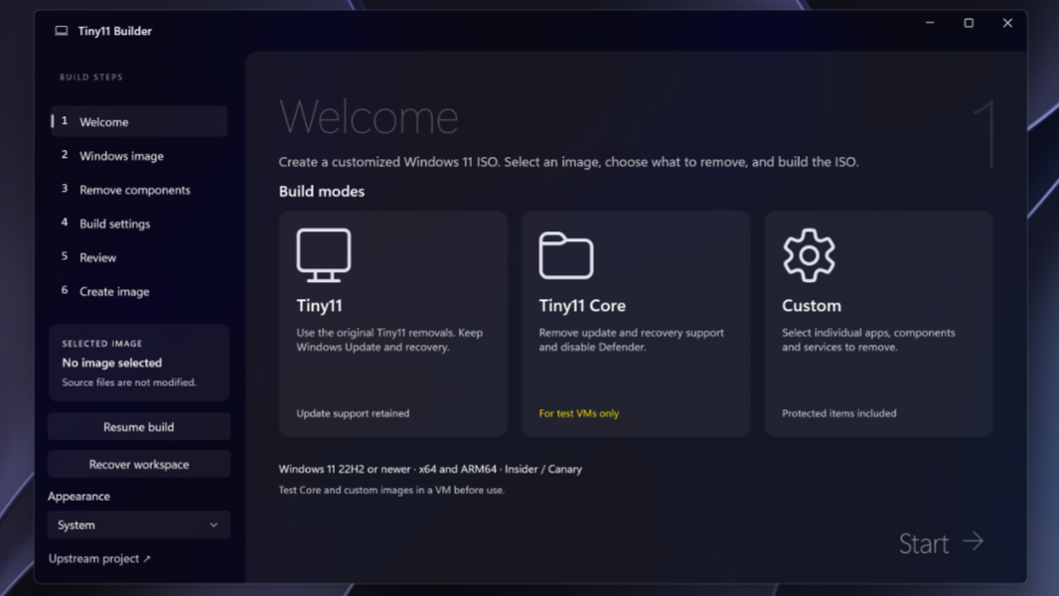The height and width of the screenshot is (596, 1059).
Task: Click the Start button
Action: click(942, 542)
